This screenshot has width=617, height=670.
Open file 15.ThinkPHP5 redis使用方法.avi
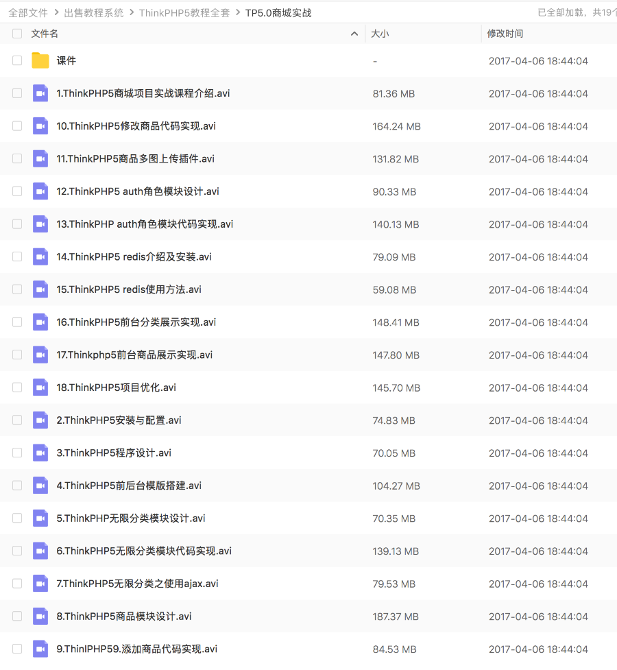coord(129,289)
